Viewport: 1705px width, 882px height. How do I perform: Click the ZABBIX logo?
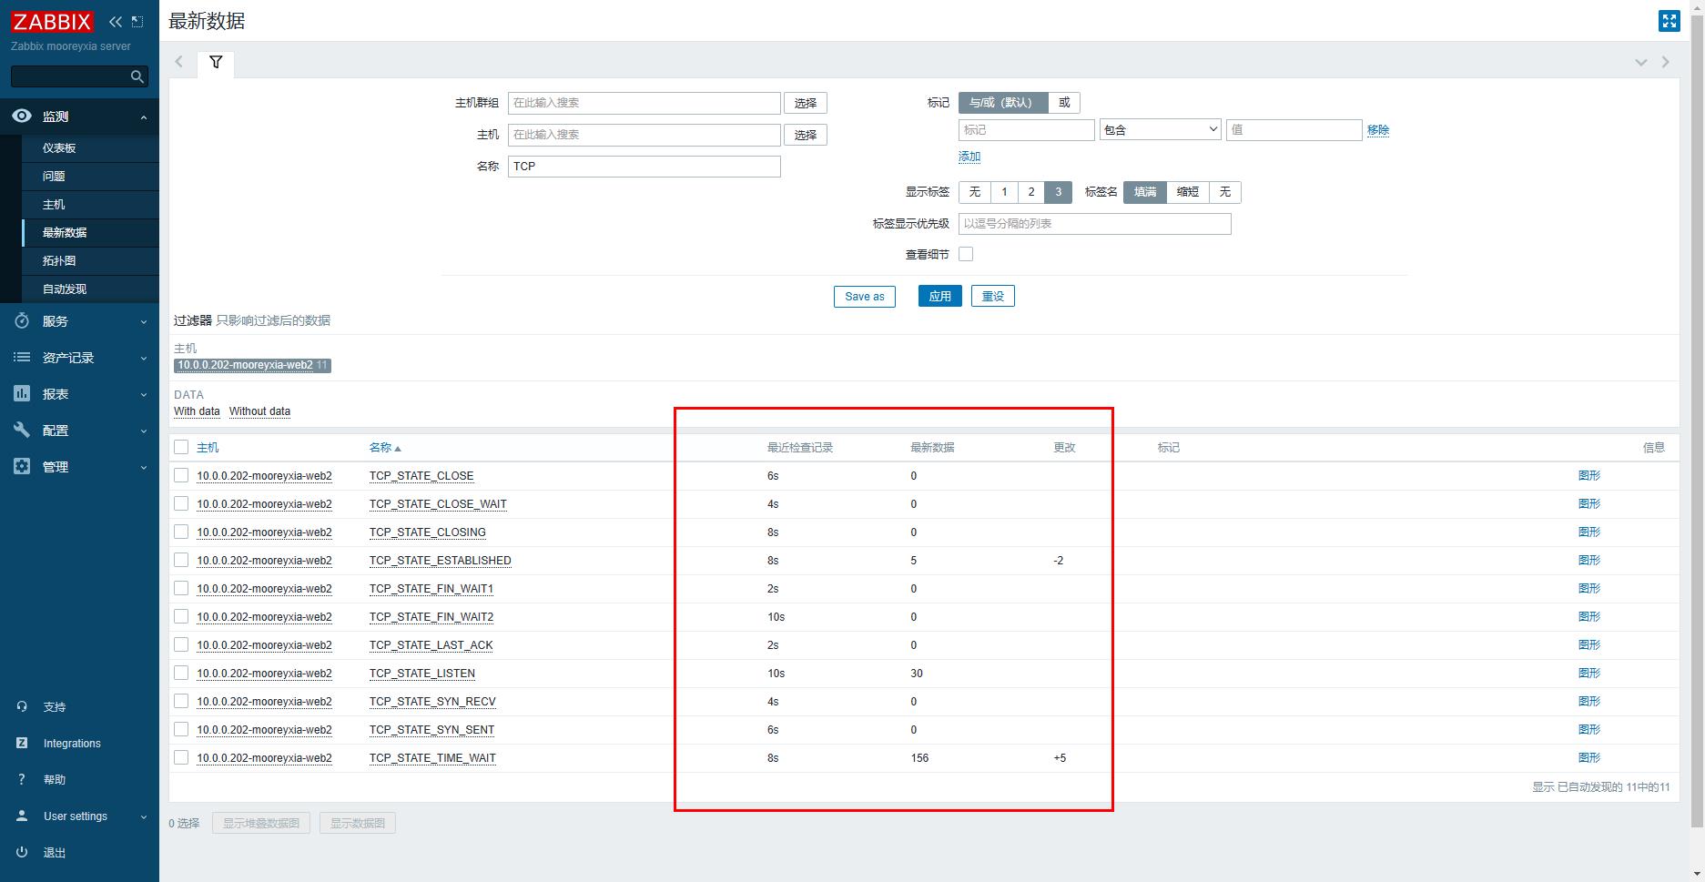click(53, 21)
